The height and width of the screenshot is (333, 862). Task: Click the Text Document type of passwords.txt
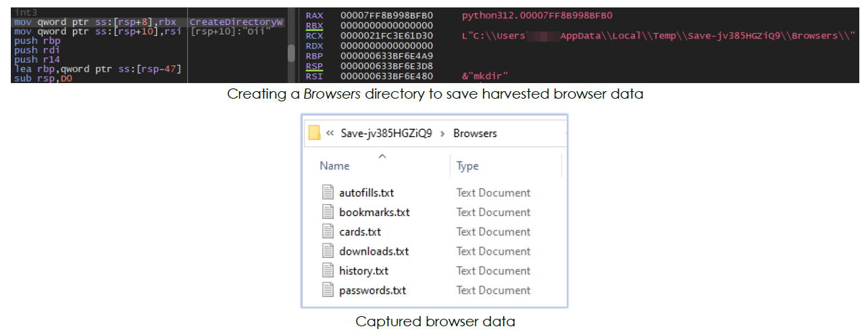tap(493, 290)
